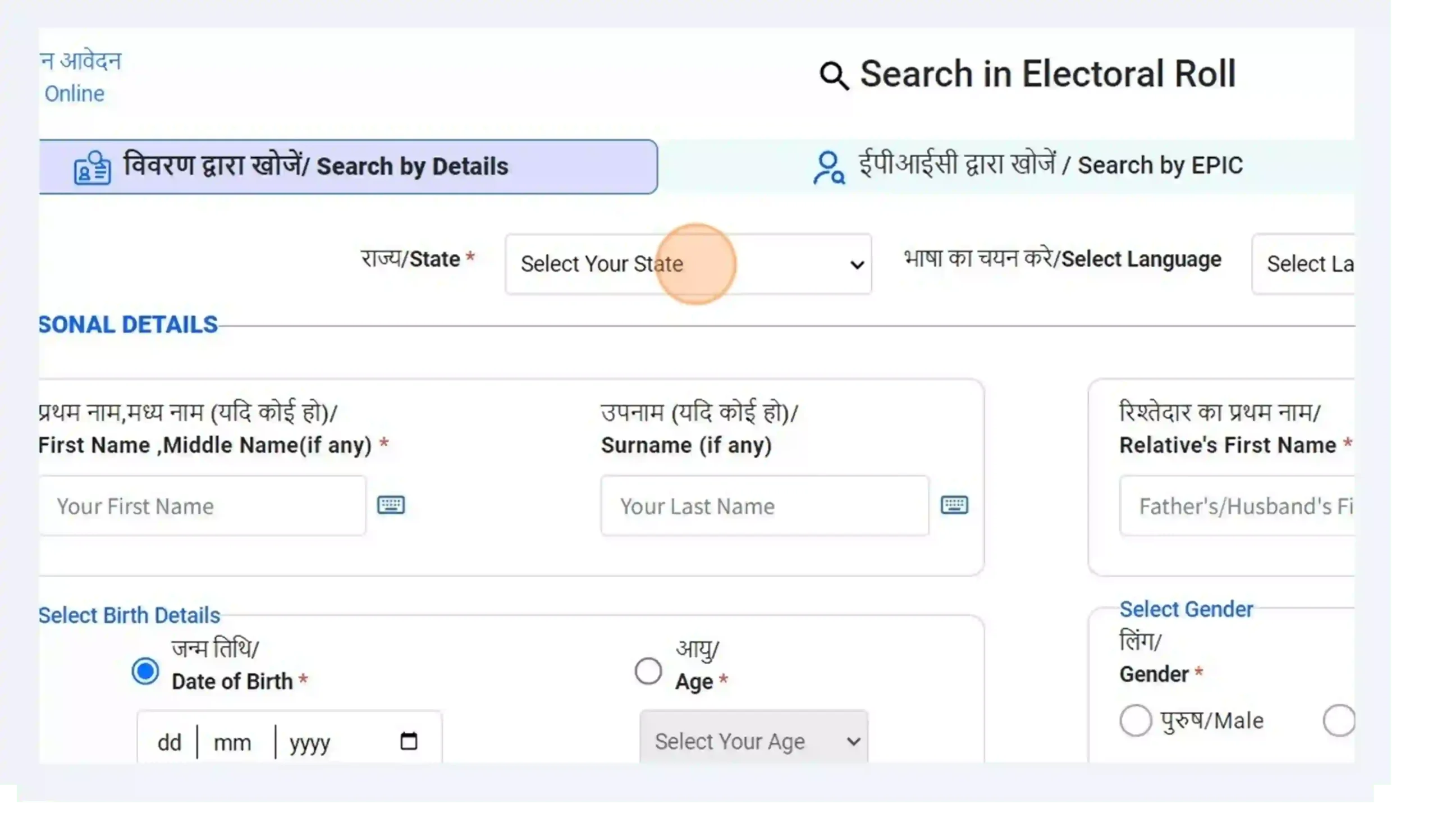Open the calendar picker in date field
The height and width of the screenshot is (836, 1437).
409,741
